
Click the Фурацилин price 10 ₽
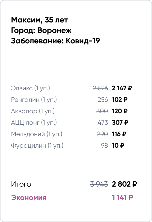point(118,145)
